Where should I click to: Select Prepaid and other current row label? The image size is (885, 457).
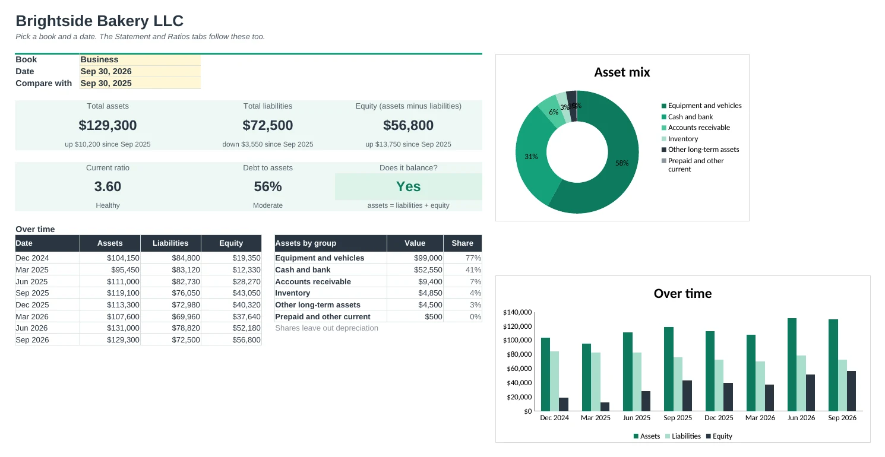[330, 316]
